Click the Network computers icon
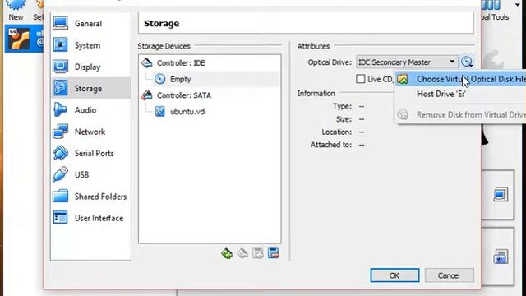This screenshot has width=526, height=296. pos(60,132)
